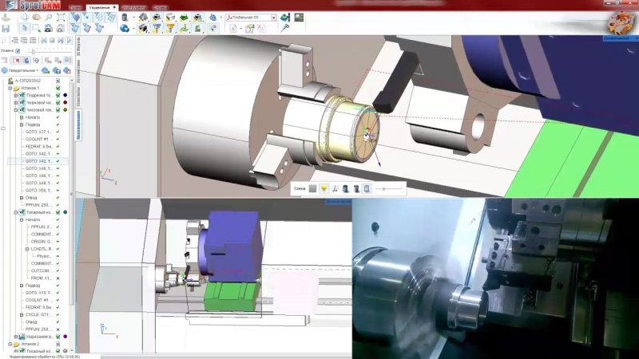Viewport: 639px width, 359px height.
Task: Select the CUTCOM command row
Action: point(42,270)
